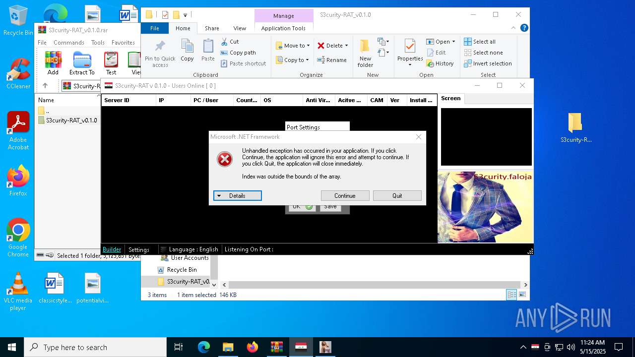Open the Application Tools tab in Explorer

point(283,28)
